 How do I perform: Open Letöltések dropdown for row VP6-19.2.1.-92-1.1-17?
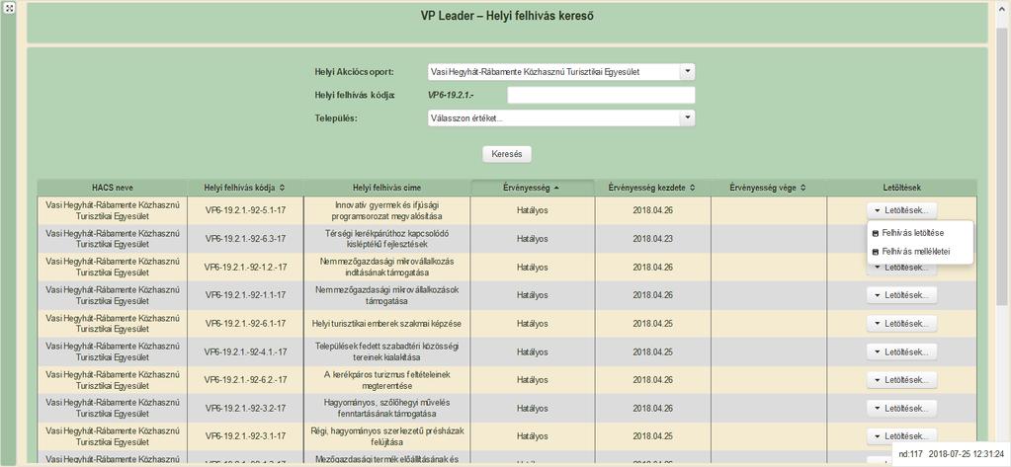[900, 295]
